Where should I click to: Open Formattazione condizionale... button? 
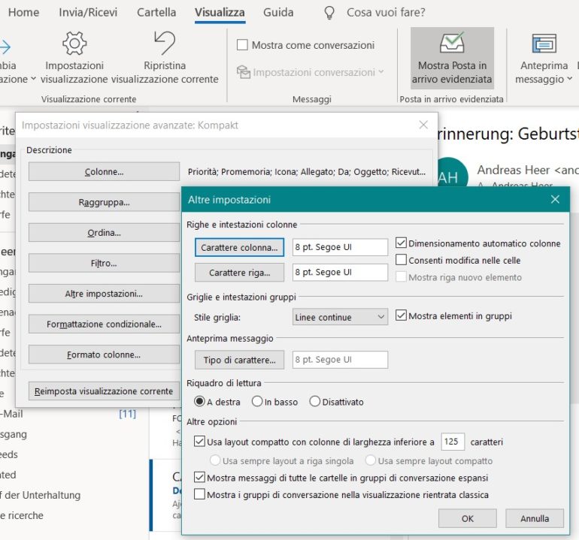coord(104,324)
